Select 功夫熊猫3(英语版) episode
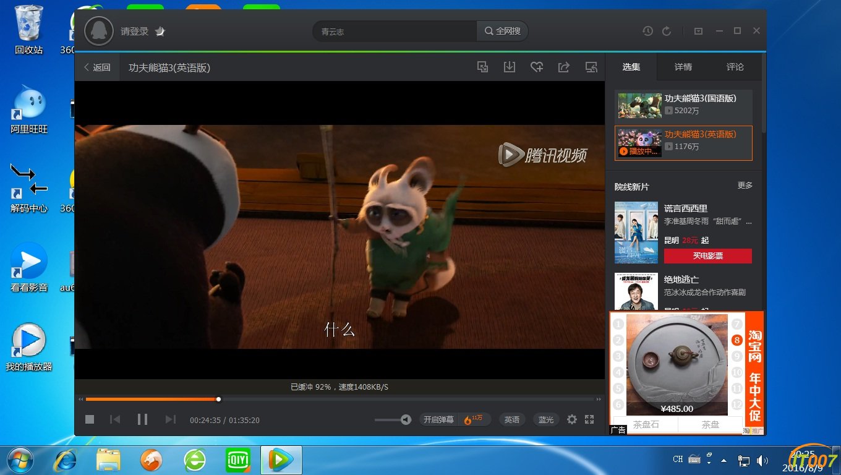The height and width of the screenshot is (475, 841). click(x=683, y=143)
